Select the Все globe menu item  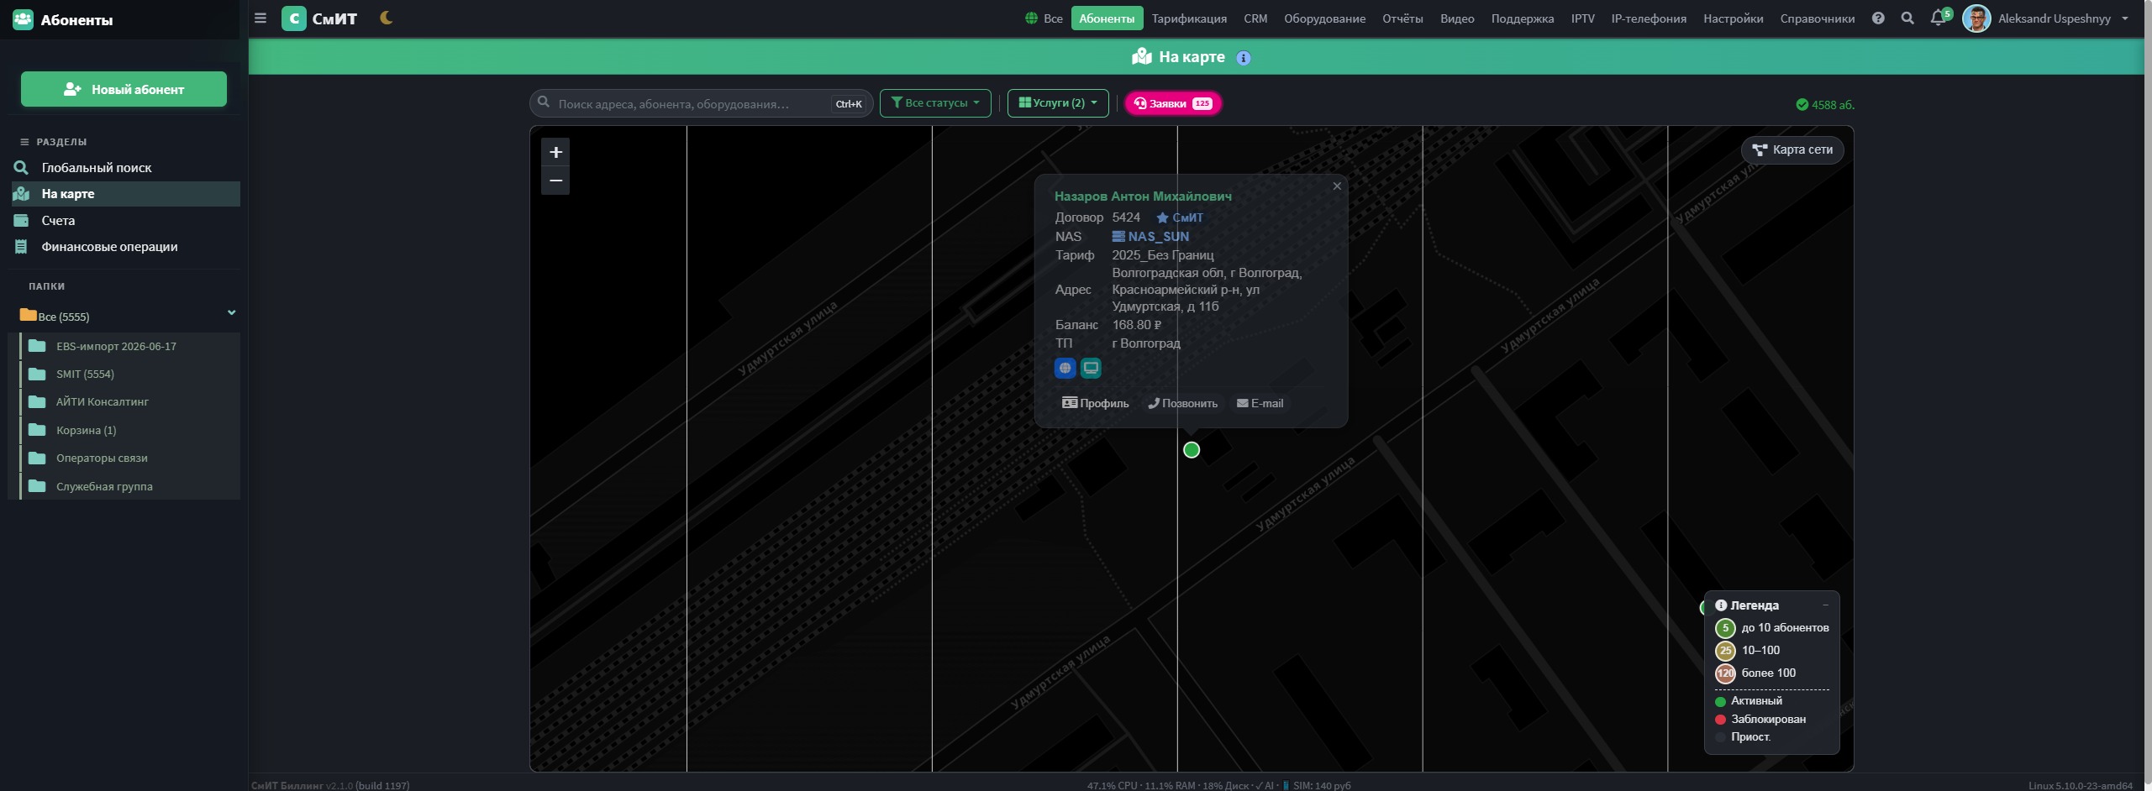(x=1044, y=18)
